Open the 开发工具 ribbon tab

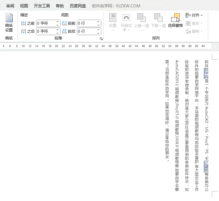click(x=42, y=6)
